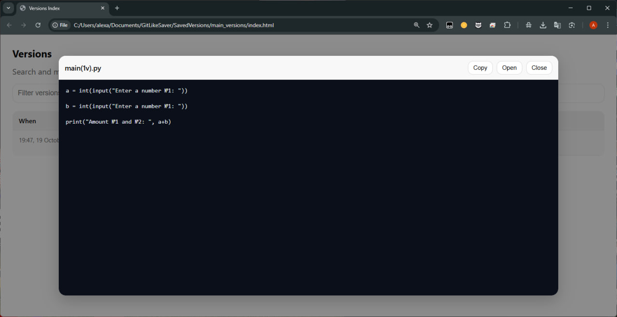
Task: Click the browser profile avatar A
Action: click(x=593, y=25)
